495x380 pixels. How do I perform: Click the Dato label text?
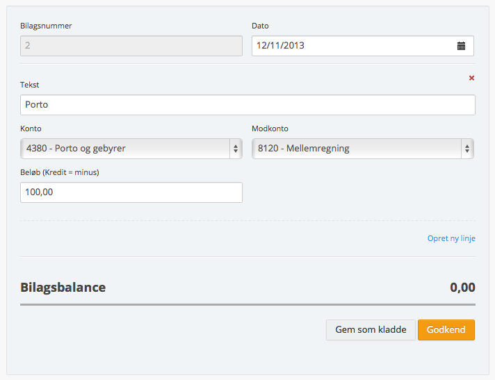pyautogui.click(x=260, y=26)
